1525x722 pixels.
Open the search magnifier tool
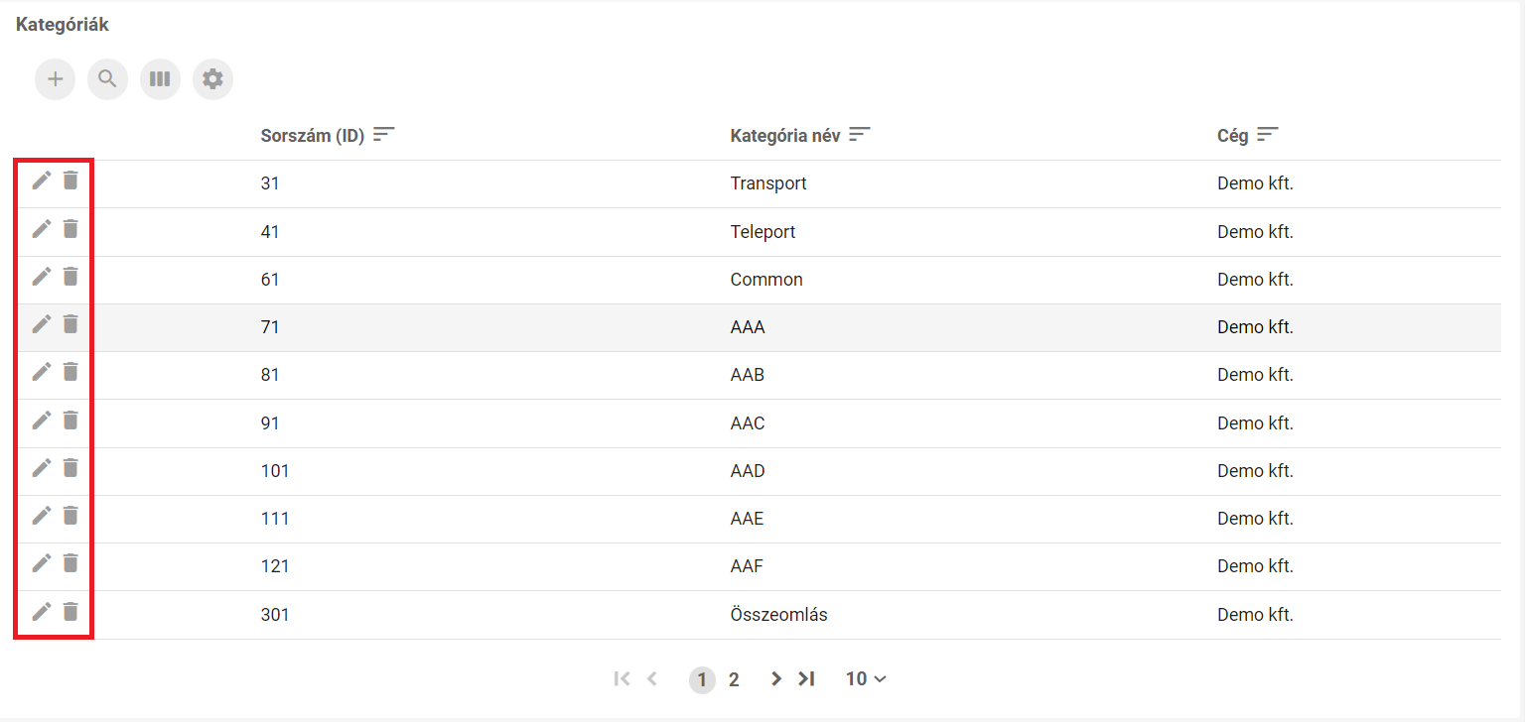[107, 79]
